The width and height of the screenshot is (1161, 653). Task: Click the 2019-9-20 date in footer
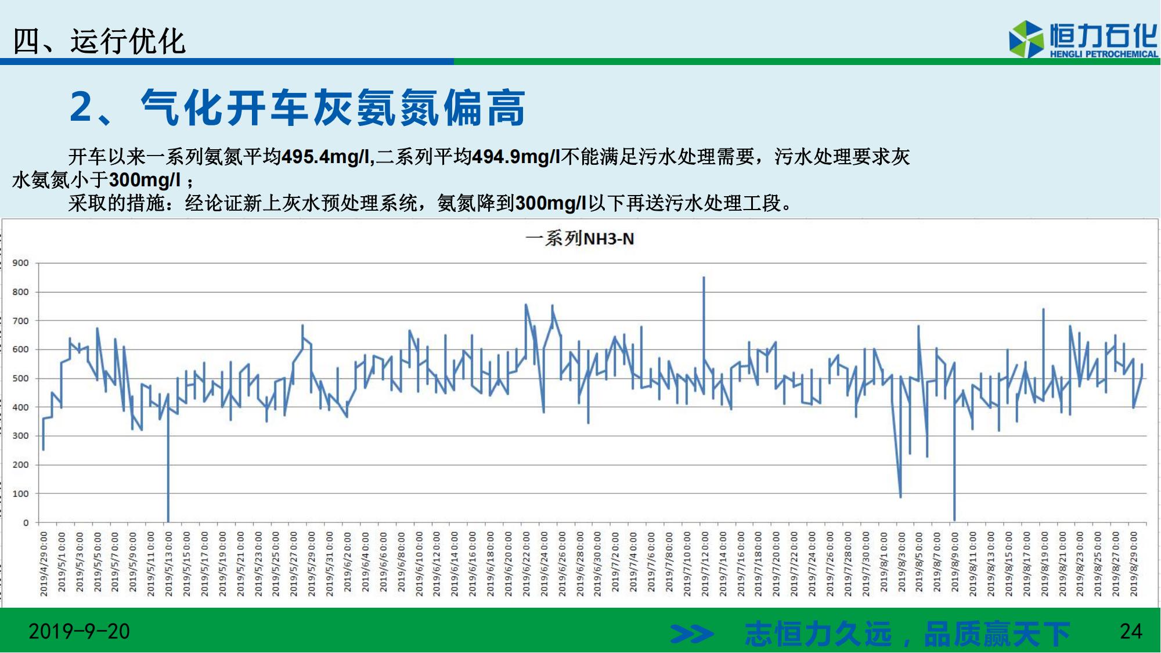pos(79,632)
